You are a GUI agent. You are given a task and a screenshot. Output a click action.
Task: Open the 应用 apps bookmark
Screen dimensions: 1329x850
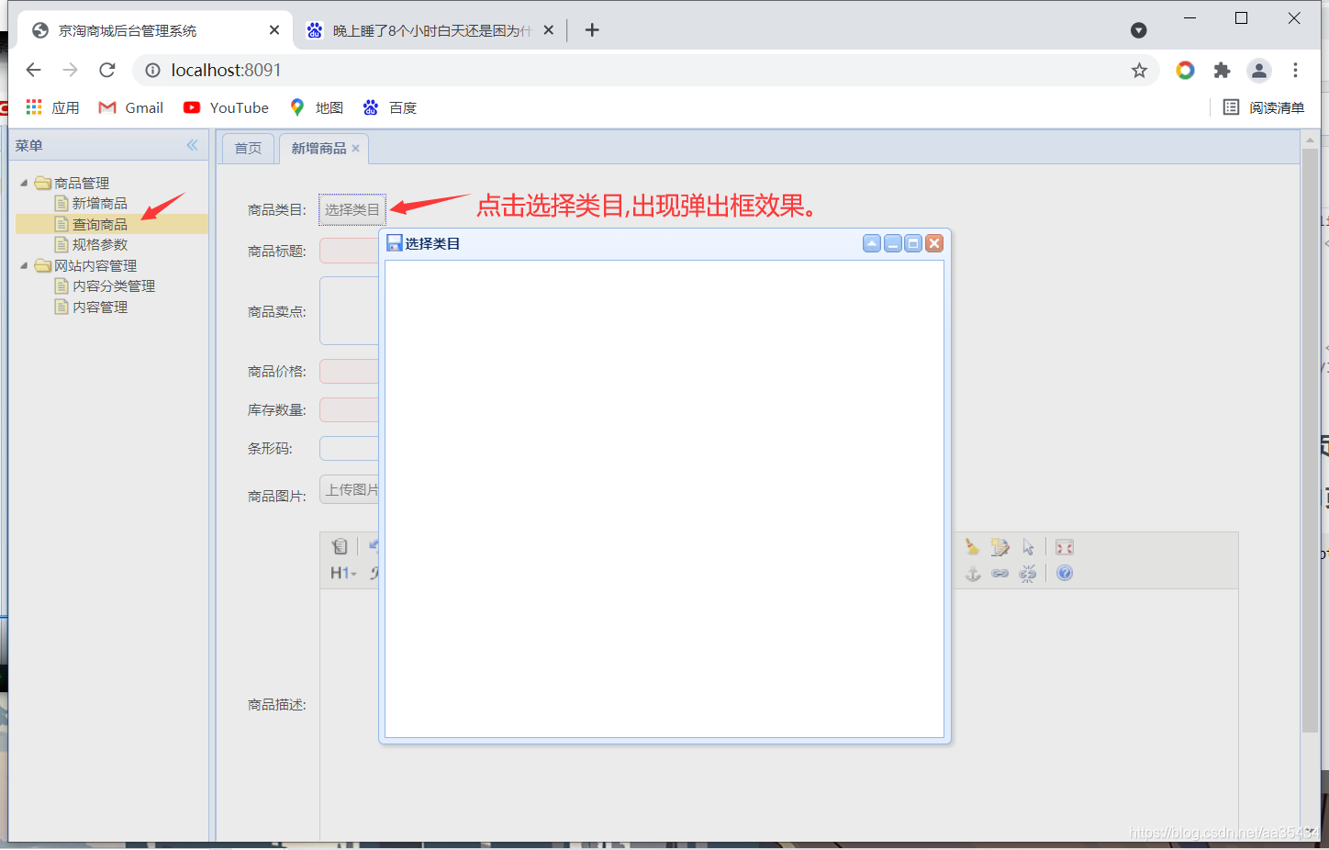[52, 107]
